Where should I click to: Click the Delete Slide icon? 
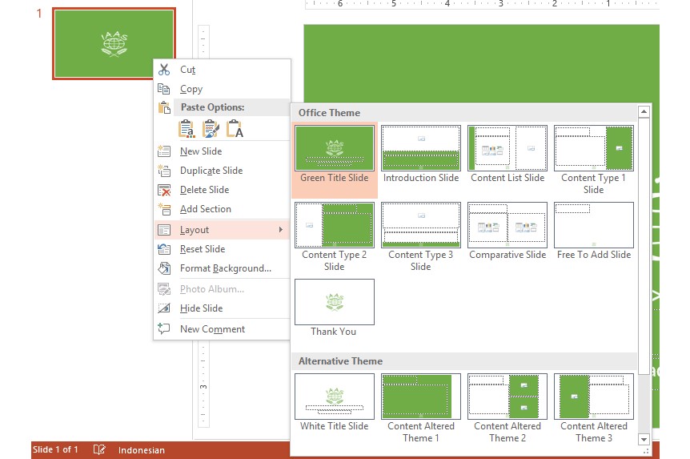(164, 190)
